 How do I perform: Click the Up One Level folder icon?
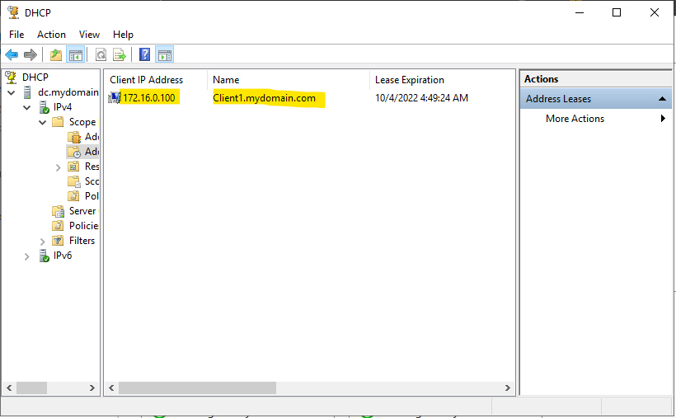(x=56, y=55)
